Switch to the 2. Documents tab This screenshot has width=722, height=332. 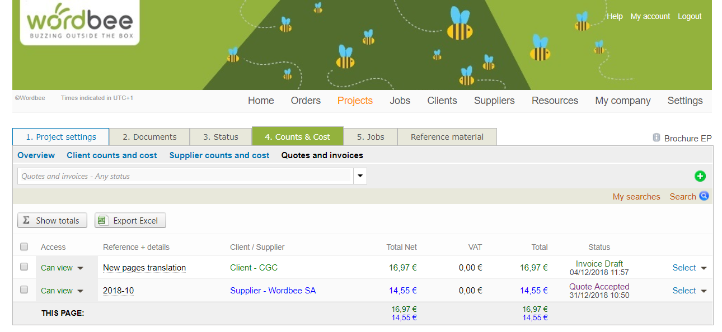pos(149,137)
